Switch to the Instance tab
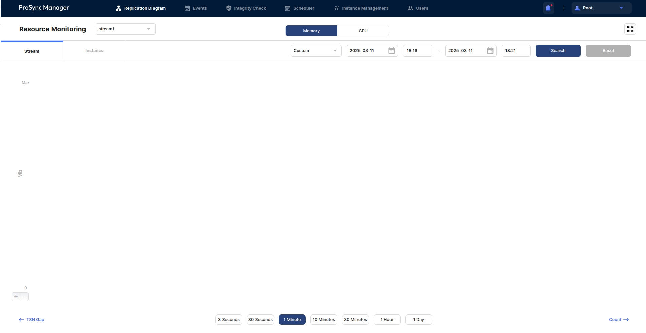The width and height of the screenshot is (646, 333). pyautogui.click(x=94, y=51)
